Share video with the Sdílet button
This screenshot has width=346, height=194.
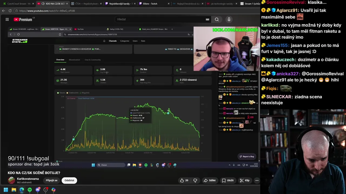point(209,181)
